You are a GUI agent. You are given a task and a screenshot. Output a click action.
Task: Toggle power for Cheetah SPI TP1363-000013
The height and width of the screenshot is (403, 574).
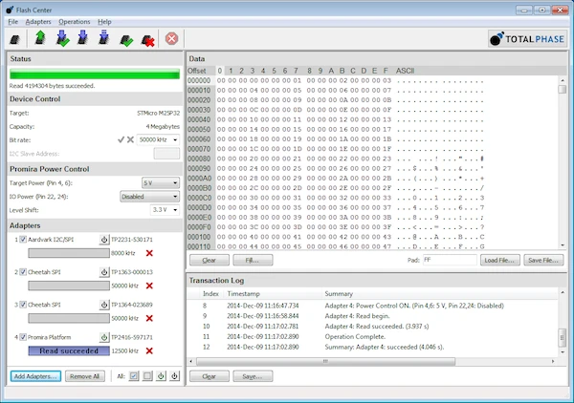104,272
